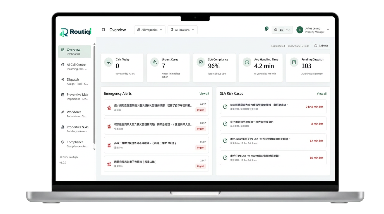Screen dimensions: 384x214
Task: Click the refresh arrows icon
Action: pyautogui.click(x=316, y=46)
